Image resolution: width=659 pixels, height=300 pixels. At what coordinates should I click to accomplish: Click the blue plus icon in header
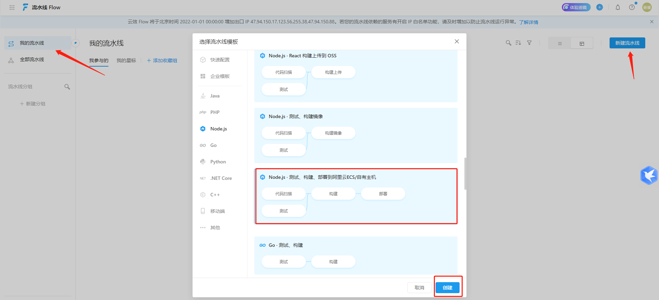(600, 7)
